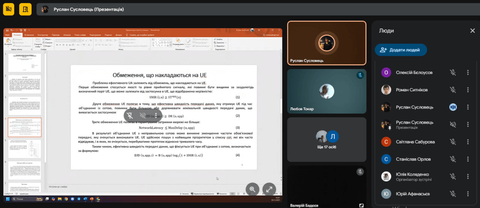Select Станіслав Орлов in the people list

412,159
